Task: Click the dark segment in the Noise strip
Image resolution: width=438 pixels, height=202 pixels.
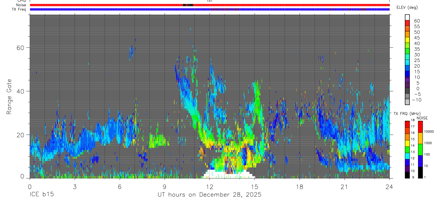Action: click(188, 5)
